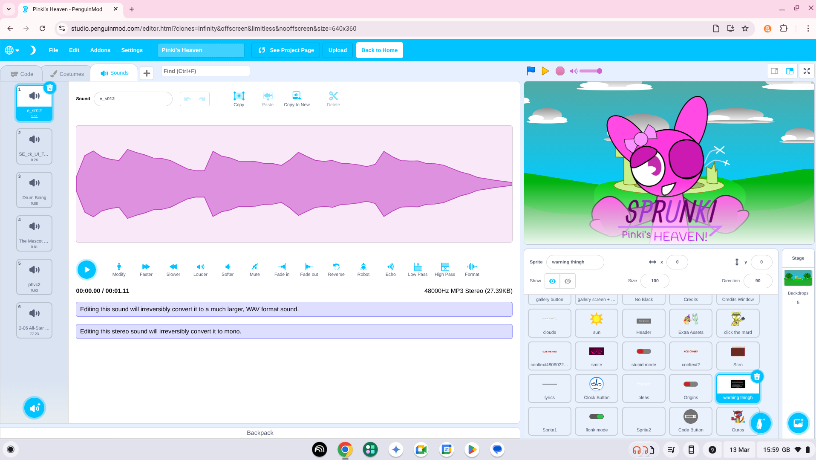
Task: Apply Fade in to the sound
Action: tap(282, 269)
